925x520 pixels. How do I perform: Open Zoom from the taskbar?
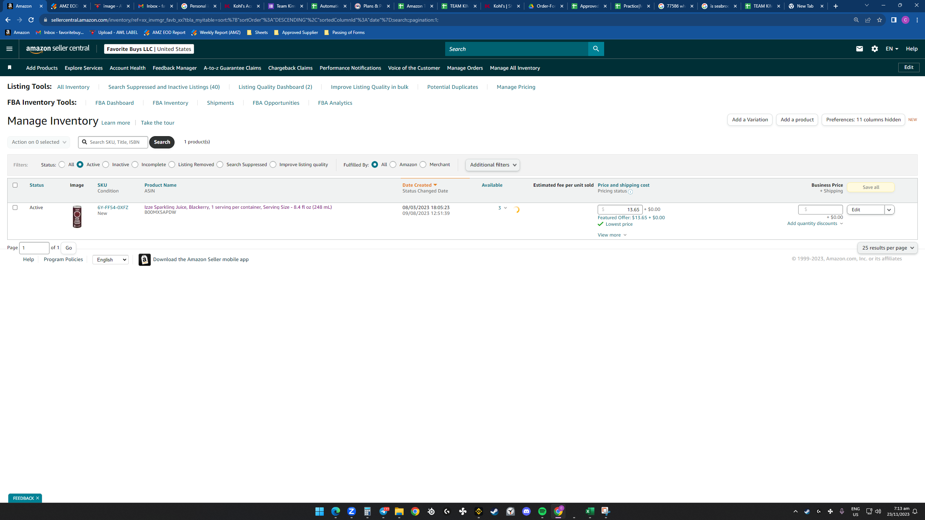point(351,511)
